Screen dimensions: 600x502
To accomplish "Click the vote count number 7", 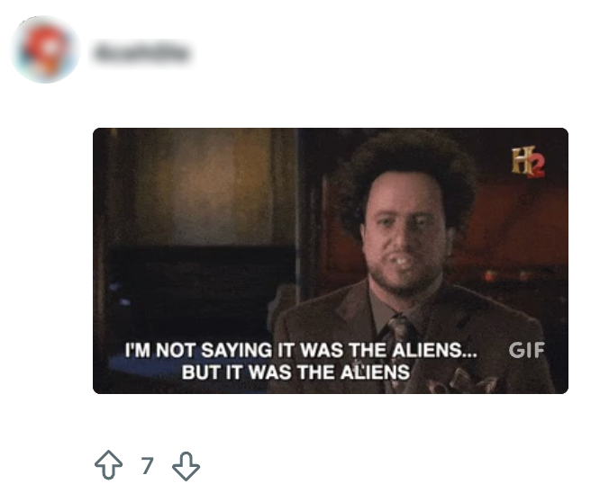I will 148,465.
